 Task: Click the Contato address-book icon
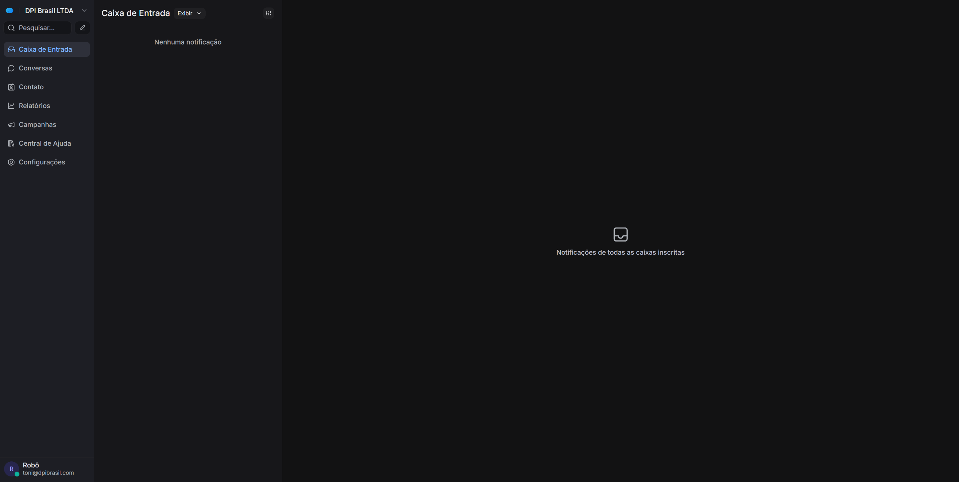[11, 87]
